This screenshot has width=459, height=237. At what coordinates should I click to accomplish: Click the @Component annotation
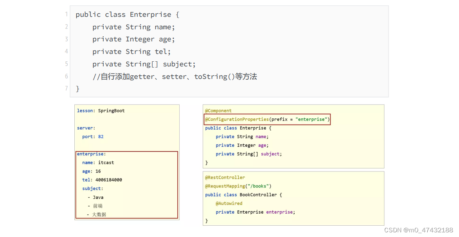218,111
